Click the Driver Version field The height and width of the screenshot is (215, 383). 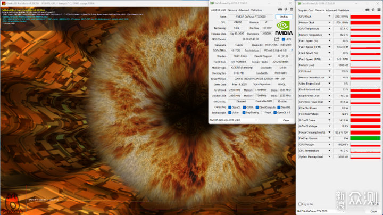pyautogui.click(x=260, y=79)
